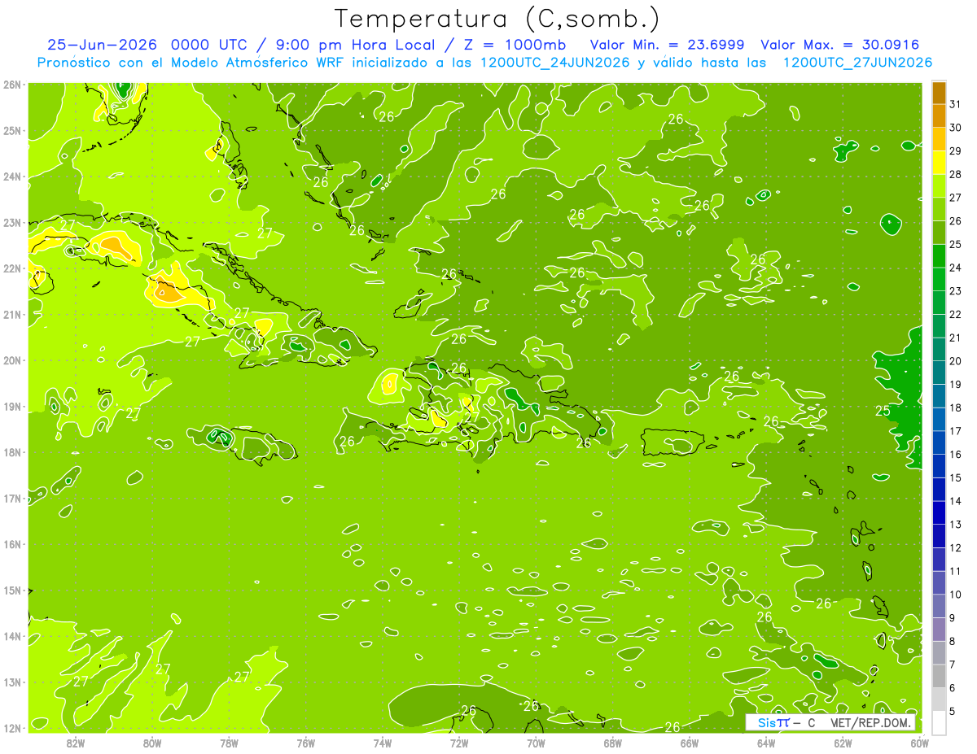
Task: Select the longitude axis label 62W
Action: [x=843, y=743]
